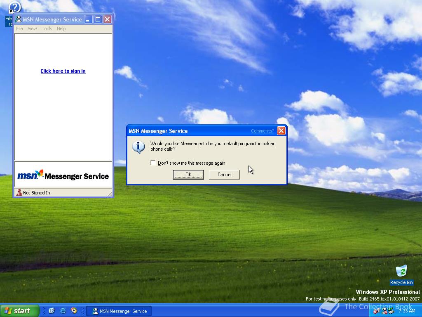
Task: Select the Recycle Bin desktop icon
Action: (401, 275)
